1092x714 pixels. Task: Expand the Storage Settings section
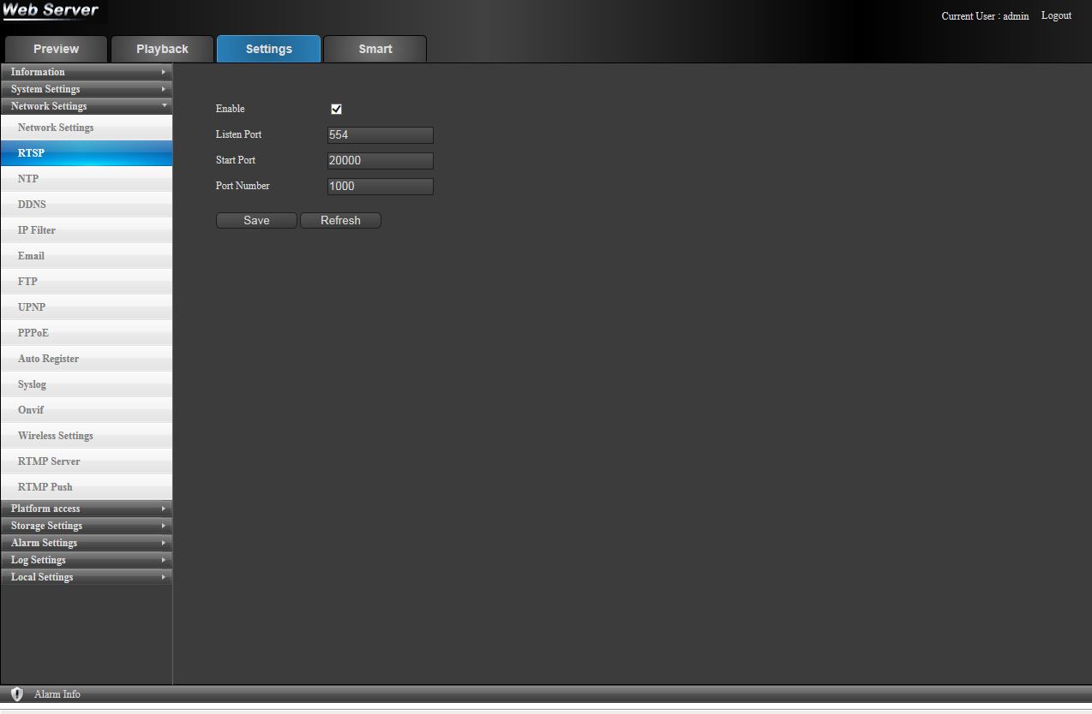pyautogui.click(x=86, y=526)
